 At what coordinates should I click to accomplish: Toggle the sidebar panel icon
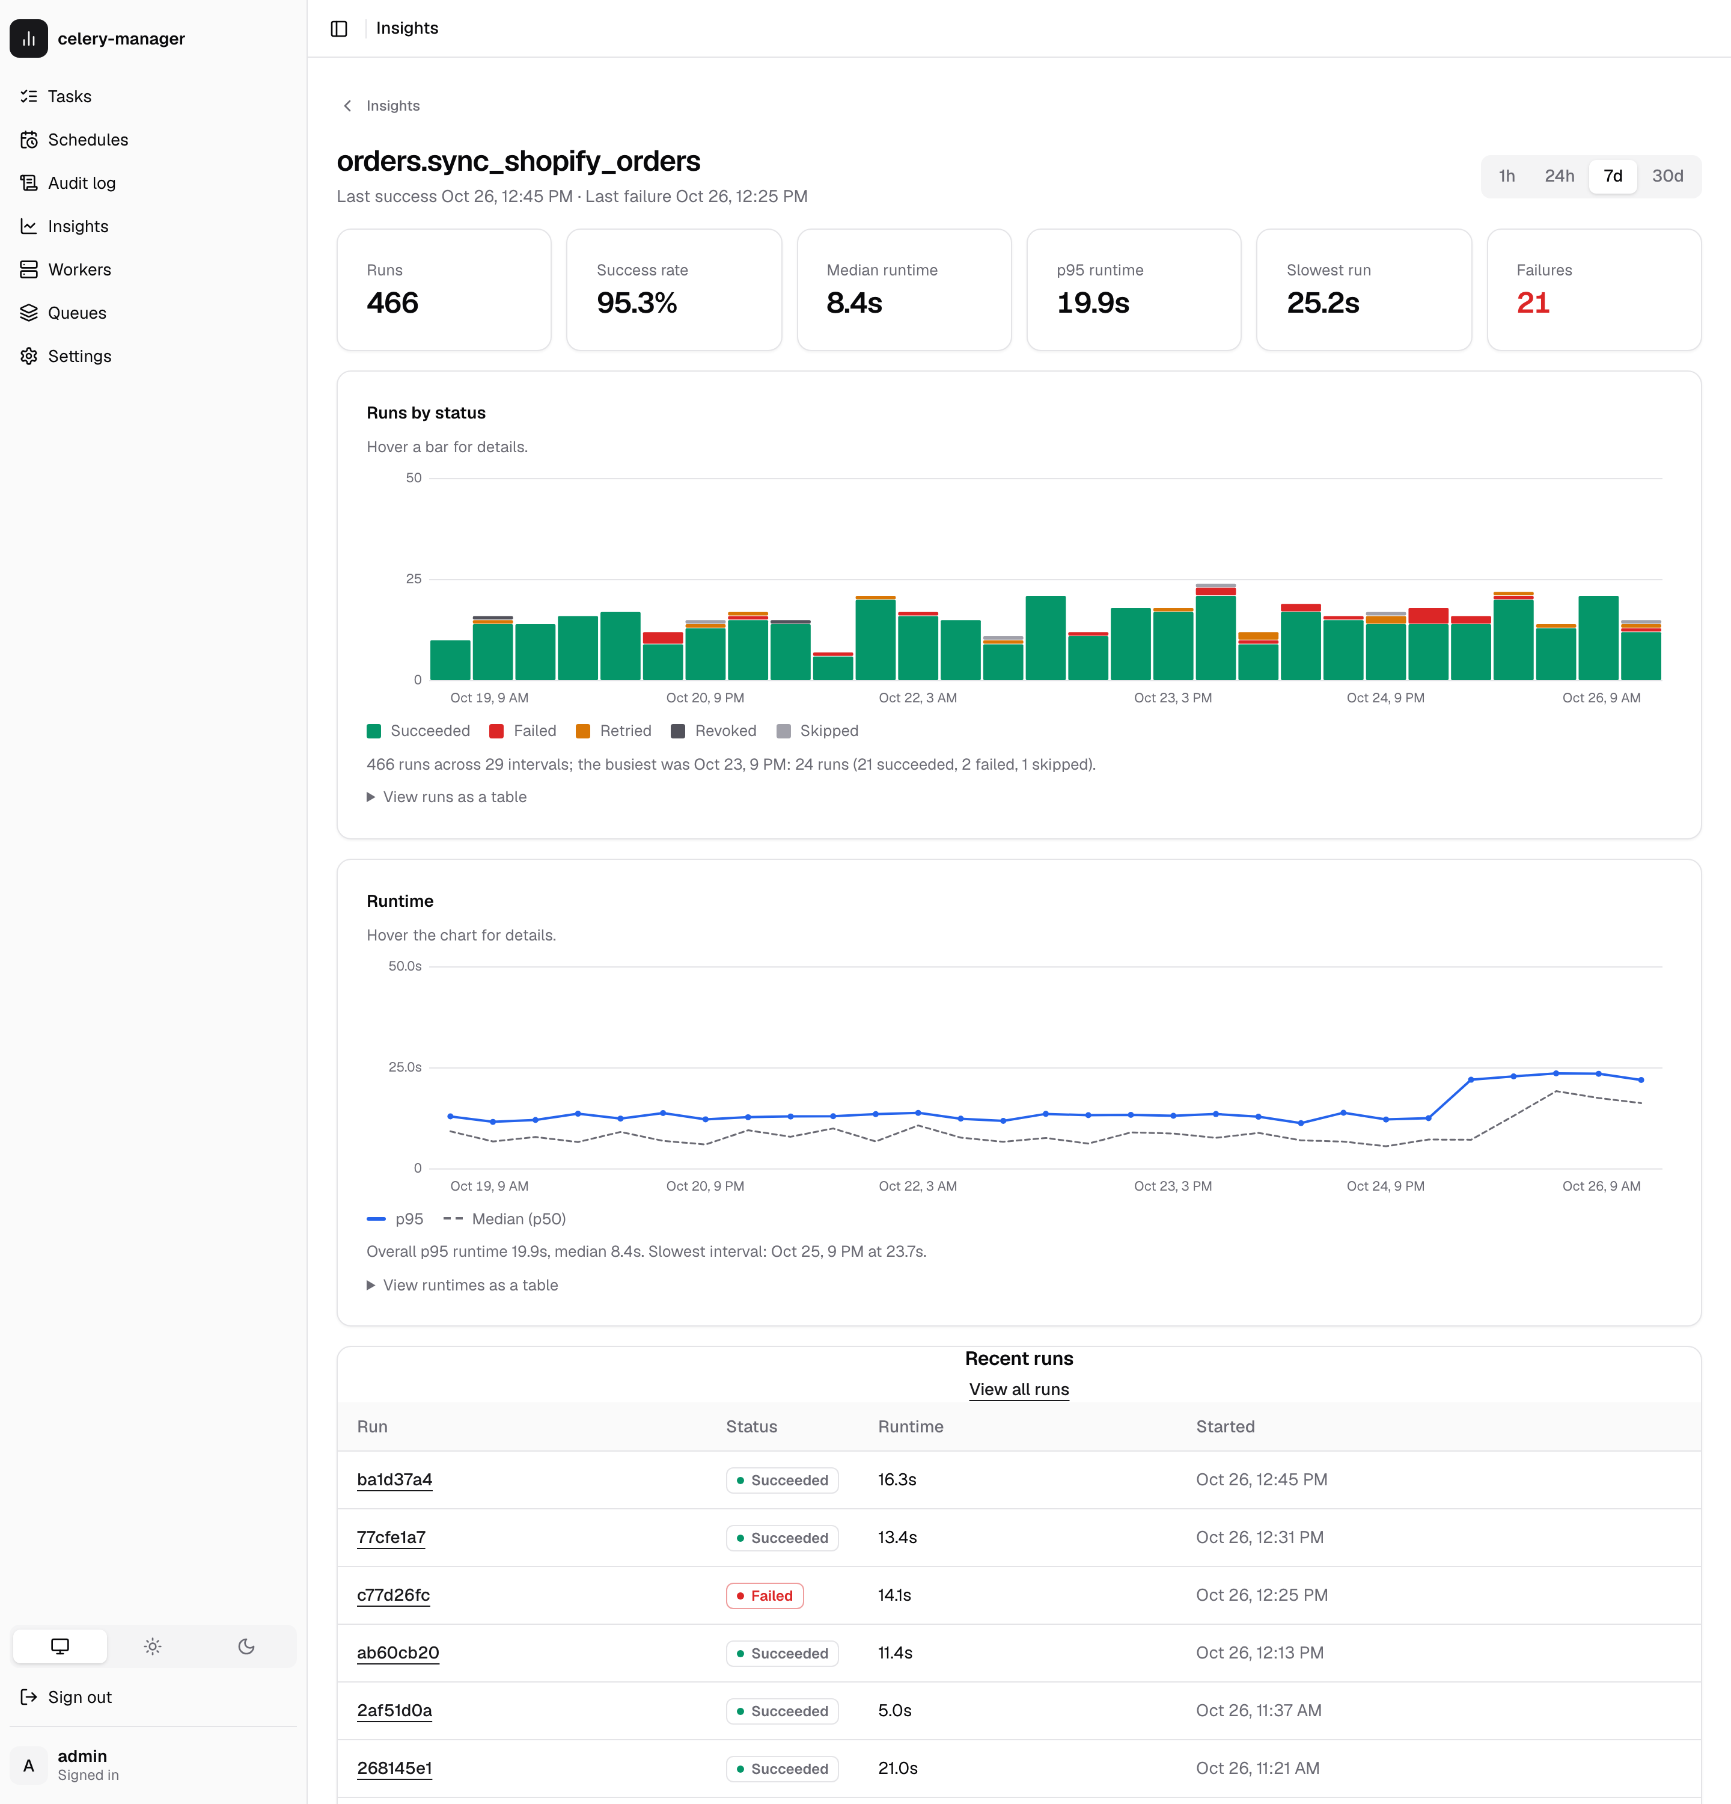pyautogui.click(x=338, y=28)
